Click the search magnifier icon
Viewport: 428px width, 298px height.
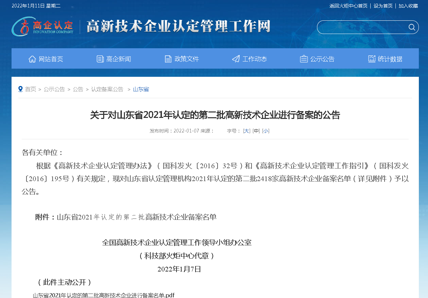click(412, 27)
